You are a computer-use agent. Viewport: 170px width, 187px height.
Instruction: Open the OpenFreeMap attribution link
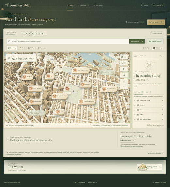96,125
